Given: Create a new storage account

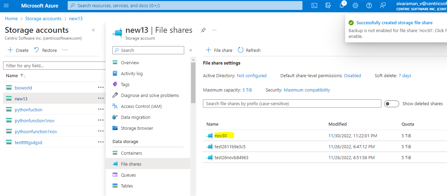Looking at the screenshot, I should coord(18,50).
